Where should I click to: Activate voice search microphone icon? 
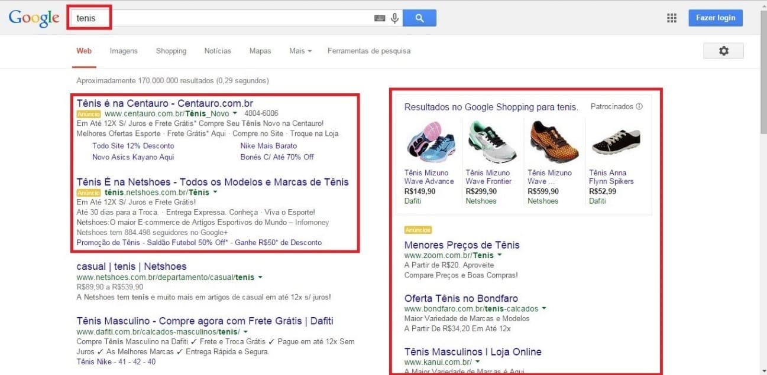(x=394, y=18)
